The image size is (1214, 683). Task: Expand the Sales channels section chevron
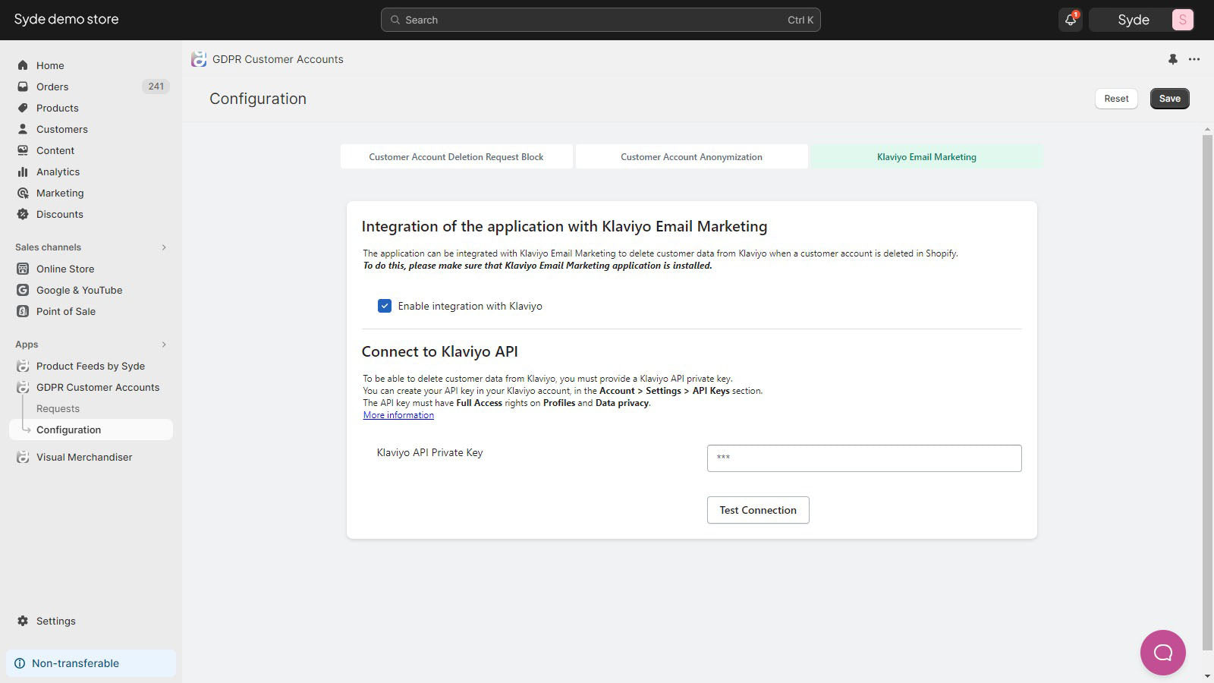(164, 247)
